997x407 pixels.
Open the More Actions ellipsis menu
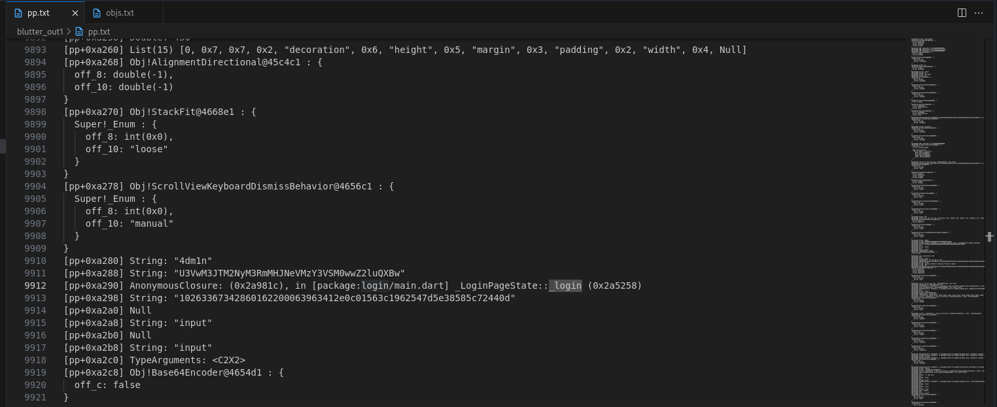[x=979, y=12]
